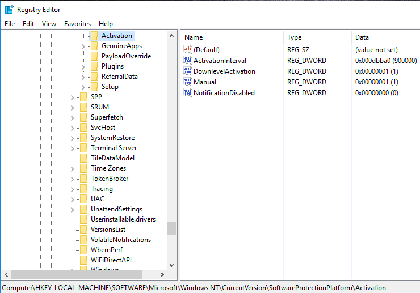Click the Manual DWORD value icon
The width and height of the screenshot is (420, 293).
coord(188,82)
